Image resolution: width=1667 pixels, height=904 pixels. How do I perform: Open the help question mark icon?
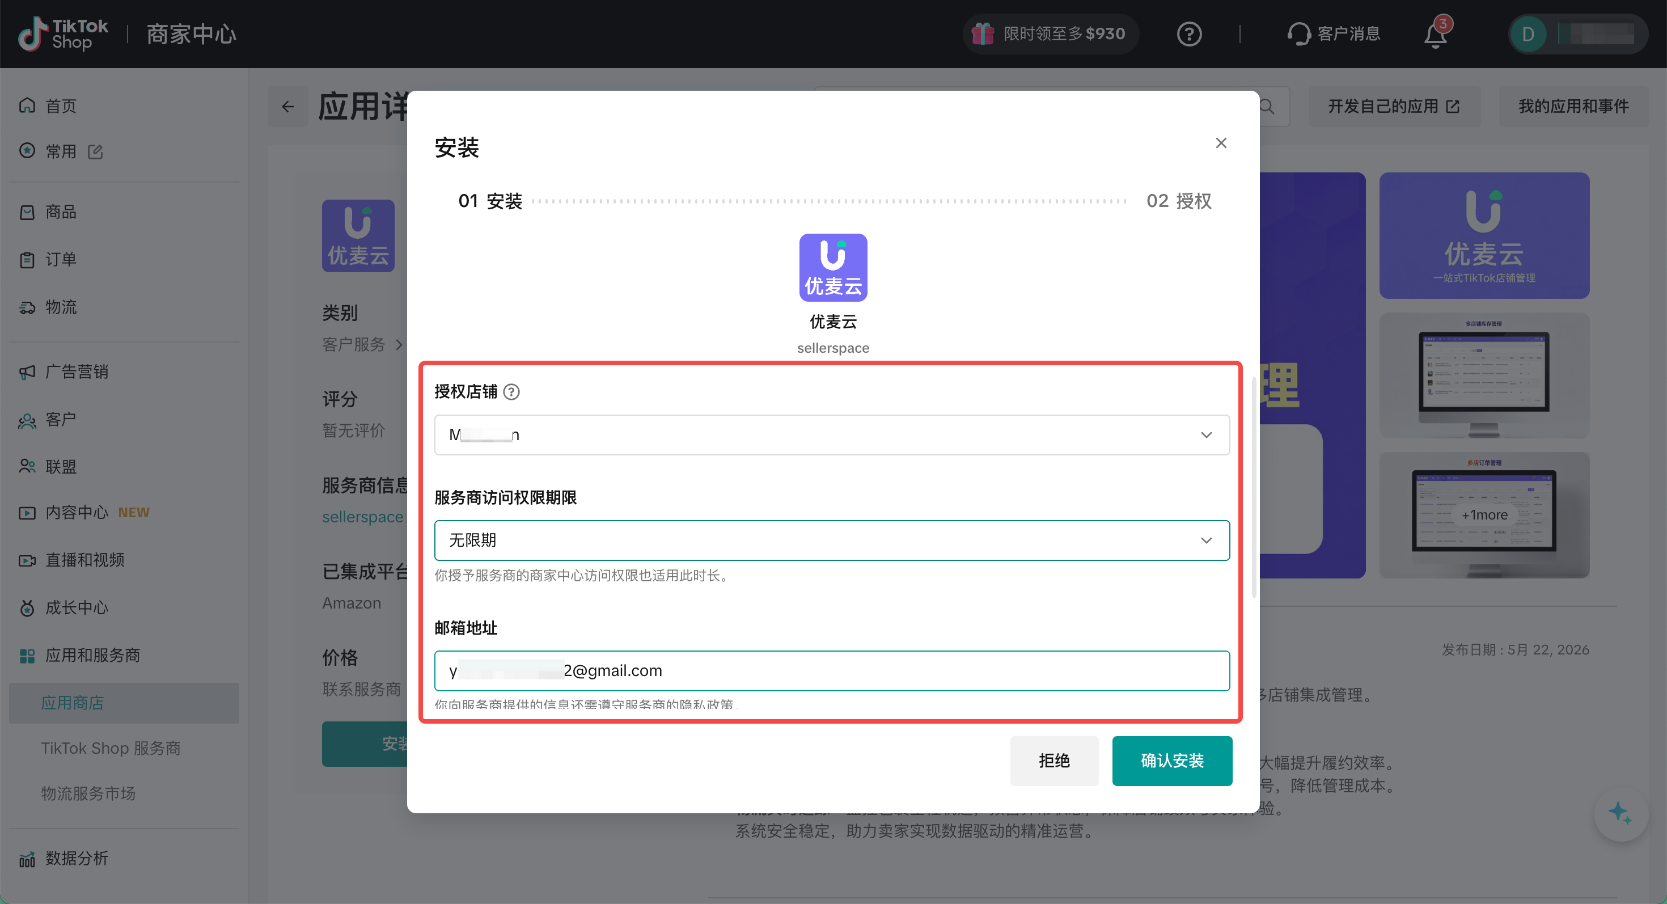tap(1189, 33)
